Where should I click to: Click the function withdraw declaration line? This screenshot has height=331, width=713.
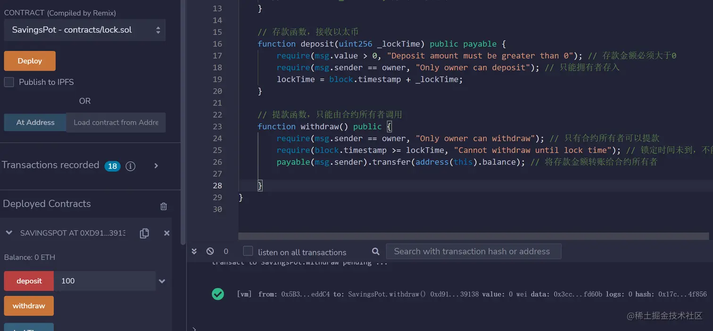324,126
